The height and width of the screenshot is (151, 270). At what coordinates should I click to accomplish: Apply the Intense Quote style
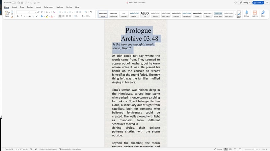click(218, 14)
